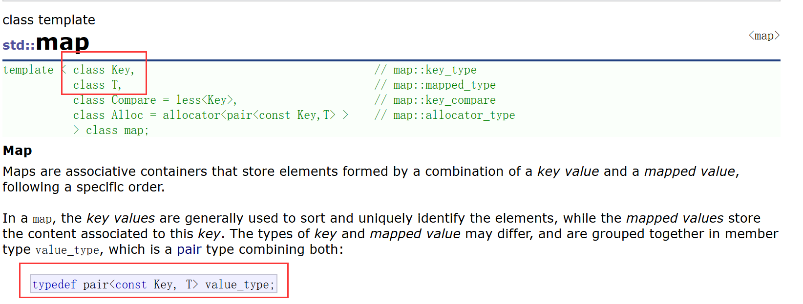Follow the blue 'pair' type link

point(189,249)
